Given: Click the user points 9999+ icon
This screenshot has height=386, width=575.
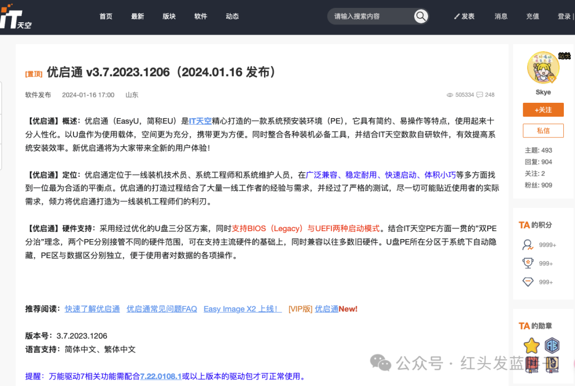Looking at the screenshot, I should coord(528,245).
